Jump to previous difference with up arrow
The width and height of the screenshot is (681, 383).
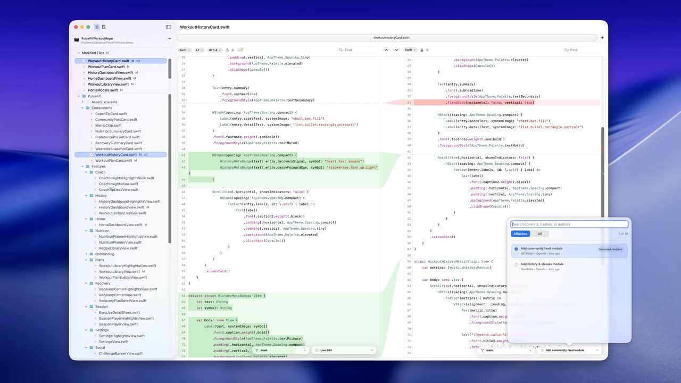click(387, 50)
